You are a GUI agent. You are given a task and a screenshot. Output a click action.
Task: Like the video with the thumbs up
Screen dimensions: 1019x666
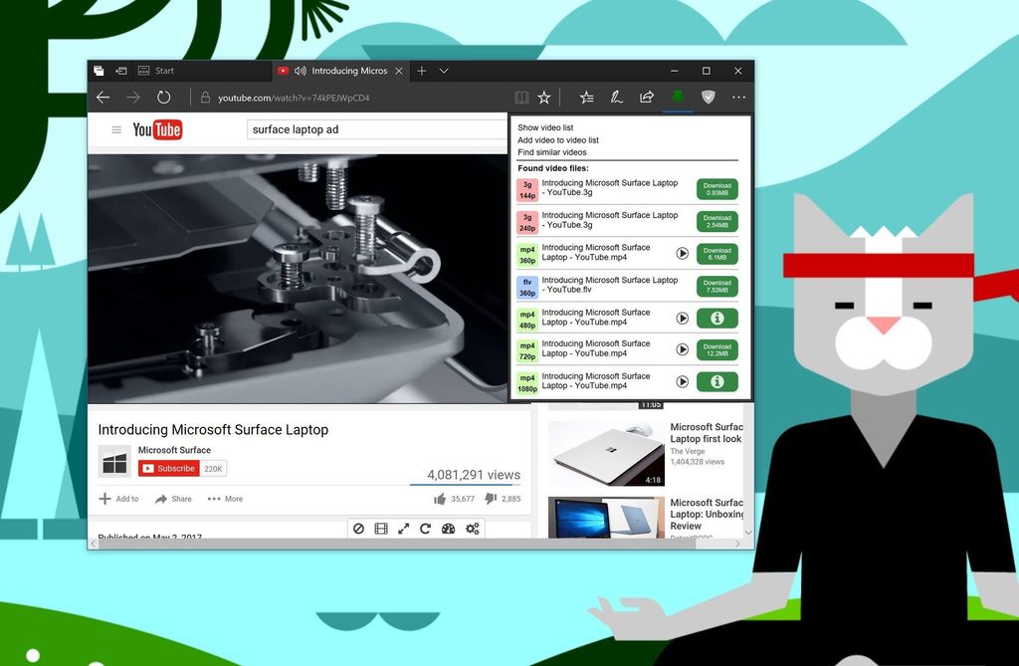click(441, 499)
